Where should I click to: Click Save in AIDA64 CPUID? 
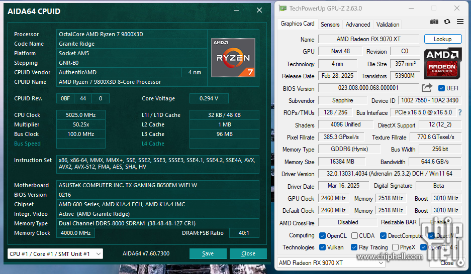(x=208, y=253)
